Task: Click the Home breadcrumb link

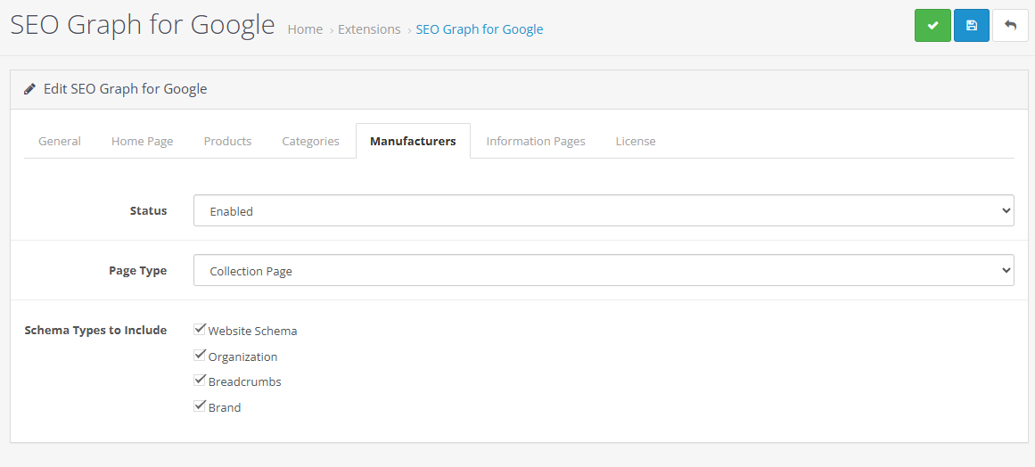Action: [x=305, y=29]
